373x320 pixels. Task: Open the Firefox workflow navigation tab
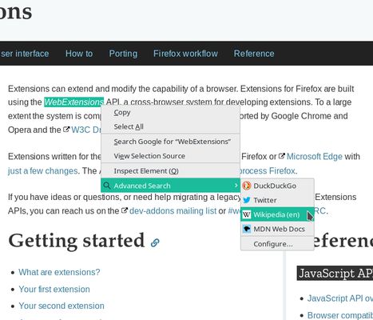(x=185, y=54)
